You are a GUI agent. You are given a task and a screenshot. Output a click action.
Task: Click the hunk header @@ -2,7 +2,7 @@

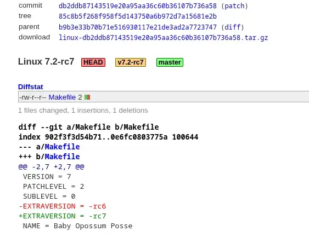(x=51, y=166)
